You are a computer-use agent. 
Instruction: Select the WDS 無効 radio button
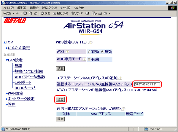coord(103,52)
